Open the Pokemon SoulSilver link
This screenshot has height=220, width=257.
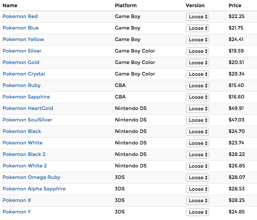(x=27, y=120)
